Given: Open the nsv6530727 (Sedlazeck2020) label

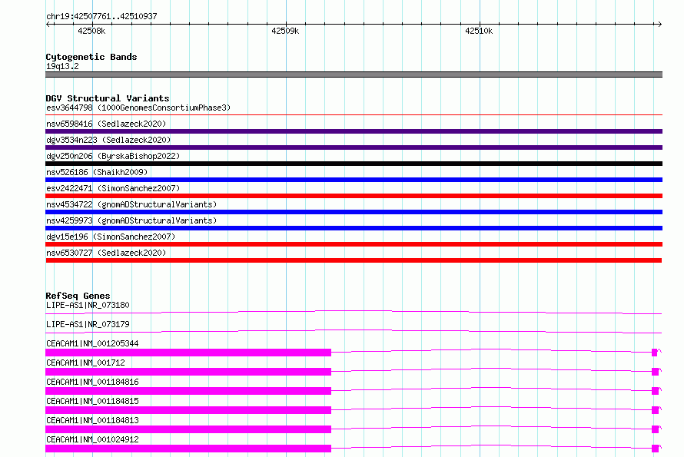Looking at the screenshot, I should [106, 253].
